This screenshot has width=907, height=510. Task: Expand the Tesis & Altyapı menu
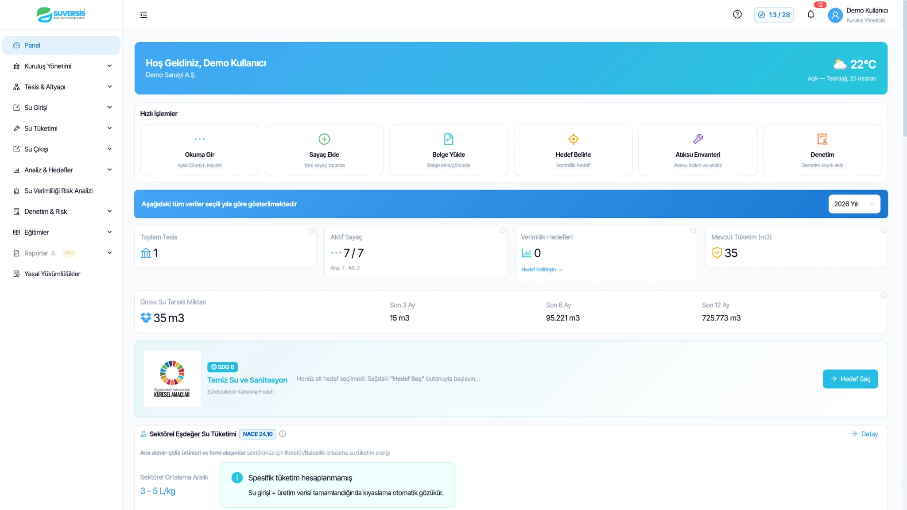pyautogui.click(x=61, y=87)
